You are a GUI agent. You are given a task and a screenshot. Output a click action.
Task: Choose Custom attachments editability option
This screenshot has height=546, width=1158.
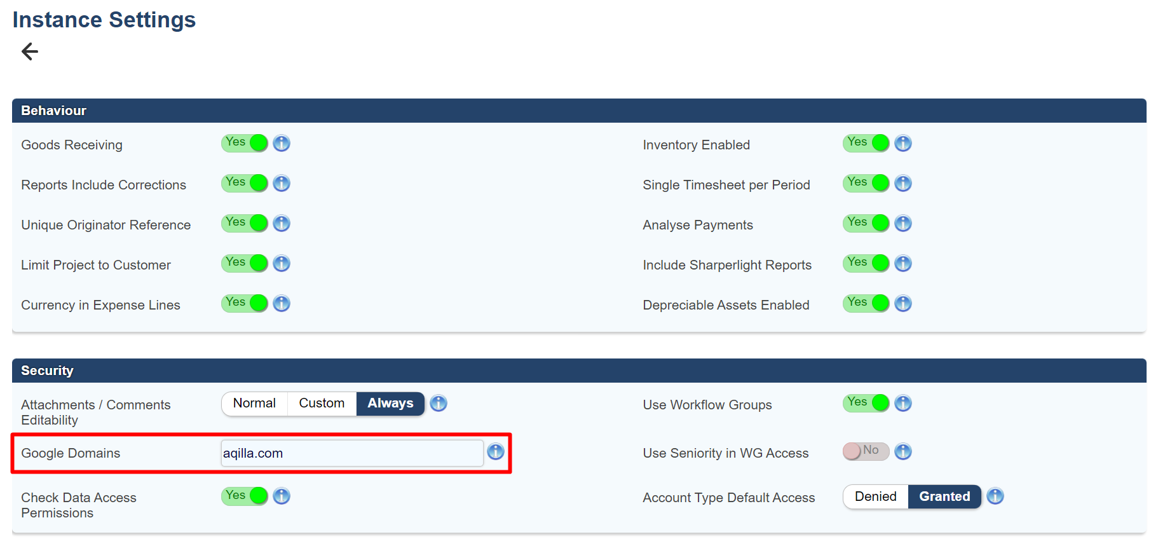pyautogui.click(x=322, y=404)
